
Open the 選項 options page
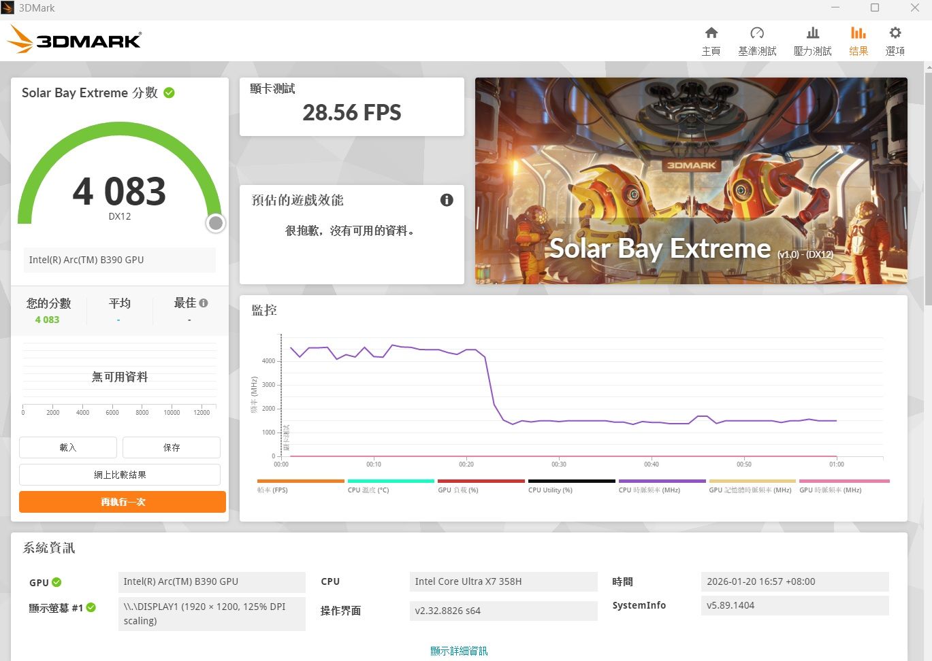pyautogui.click(x=895, y=41)
